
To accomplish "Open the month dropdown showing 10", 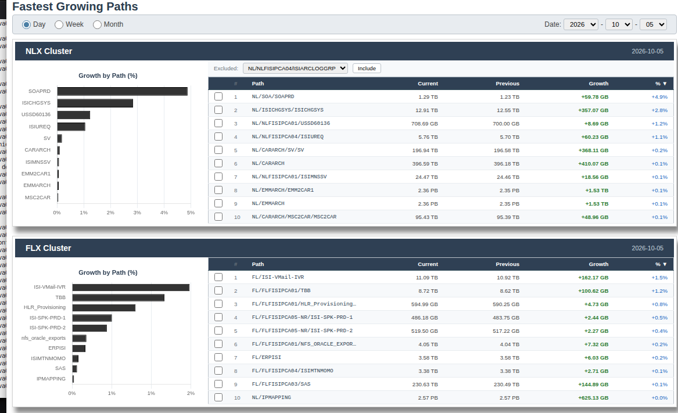I will [619, 24].
